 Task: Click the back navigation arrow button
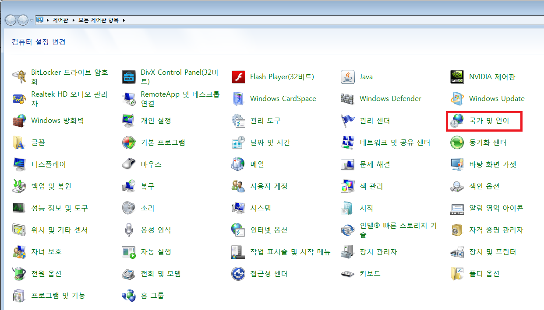point(11,20)
